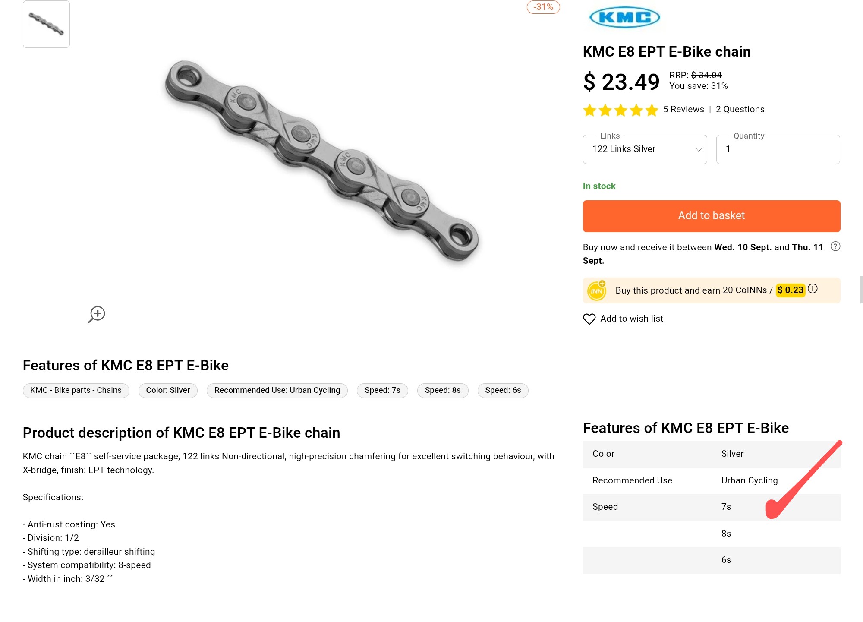Screen dimensions: 863x622
Task: Select the Color: Silver tag
Action: [x=168, y=390]
